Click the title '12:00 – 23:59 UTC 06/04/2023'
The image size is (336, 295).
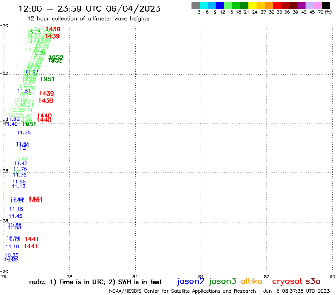coord(89,9)
